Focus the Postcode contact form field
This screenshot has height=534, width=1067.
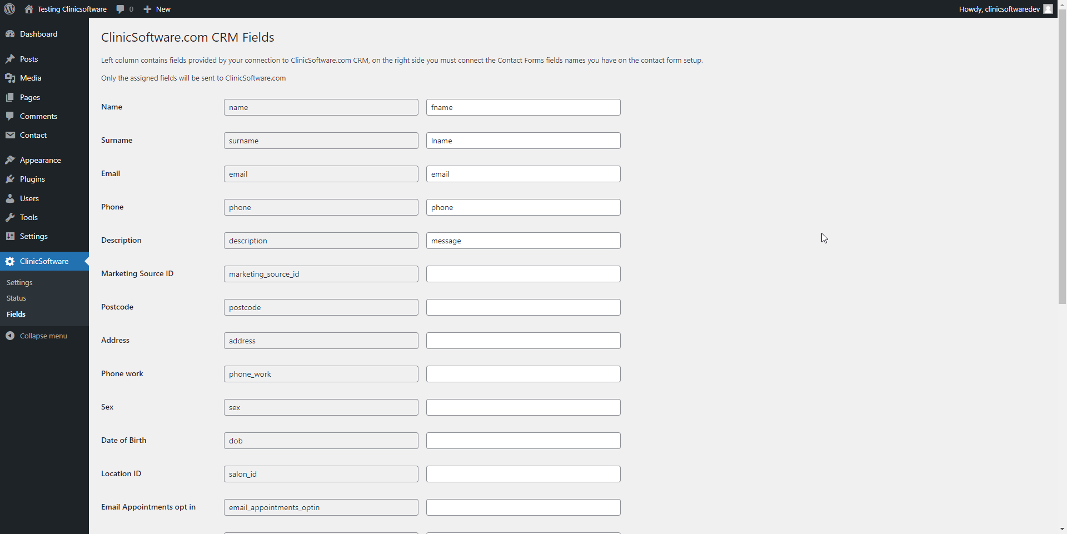point(523,307)
